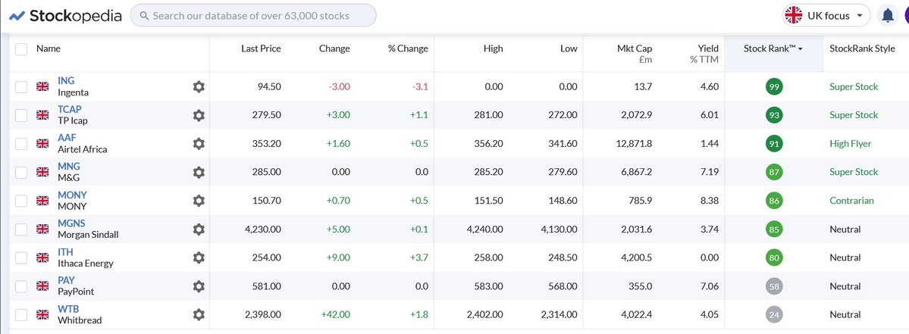
Task: Open settings gear for PayPoint row
Action: pyautogui.click(x=199, y=286)
